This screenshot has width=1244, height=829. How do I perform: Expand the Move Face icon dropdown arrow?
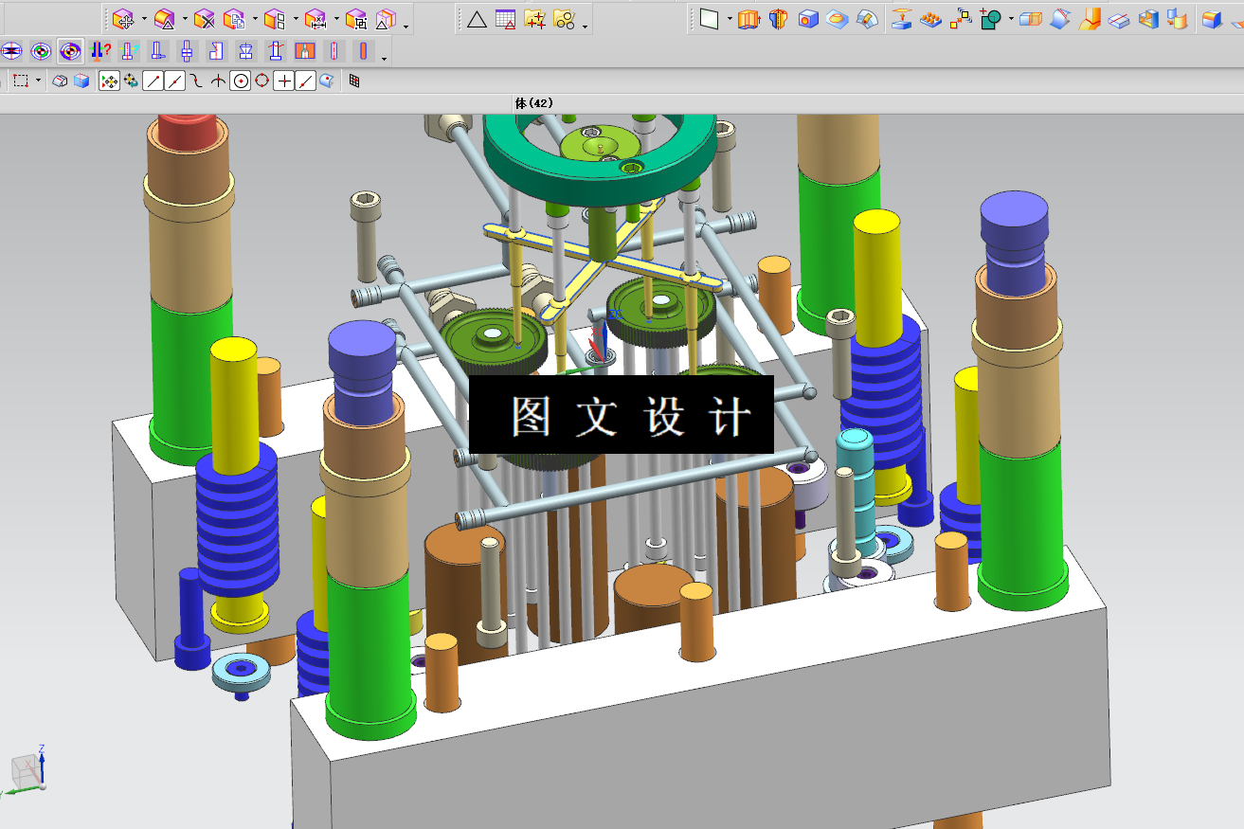(x=144, y=19)
